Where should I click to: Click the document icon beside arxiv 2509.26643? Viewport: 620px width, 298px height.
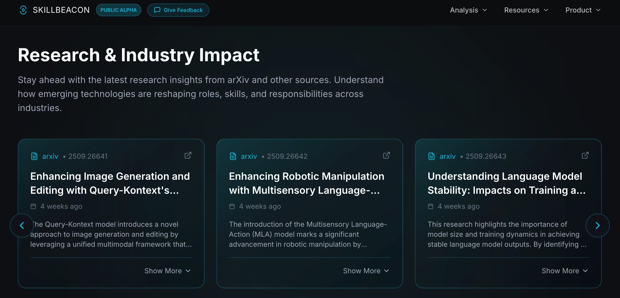click(x=431, y=156)
